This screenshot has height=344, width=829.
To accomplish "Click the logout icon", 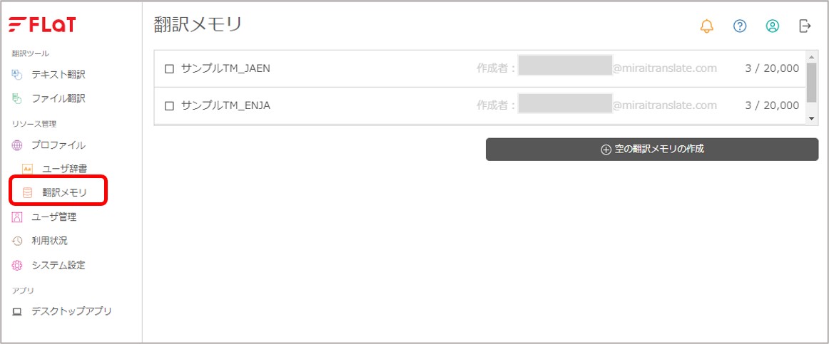I will pos(805,26).
